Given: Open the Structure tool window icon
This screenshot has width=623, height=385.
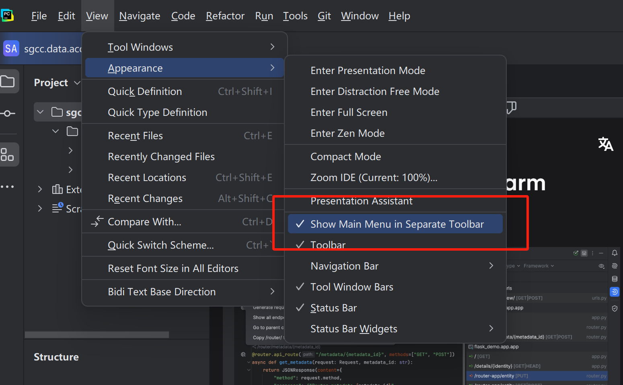Looking at the screenshot, I should (8, 154).
